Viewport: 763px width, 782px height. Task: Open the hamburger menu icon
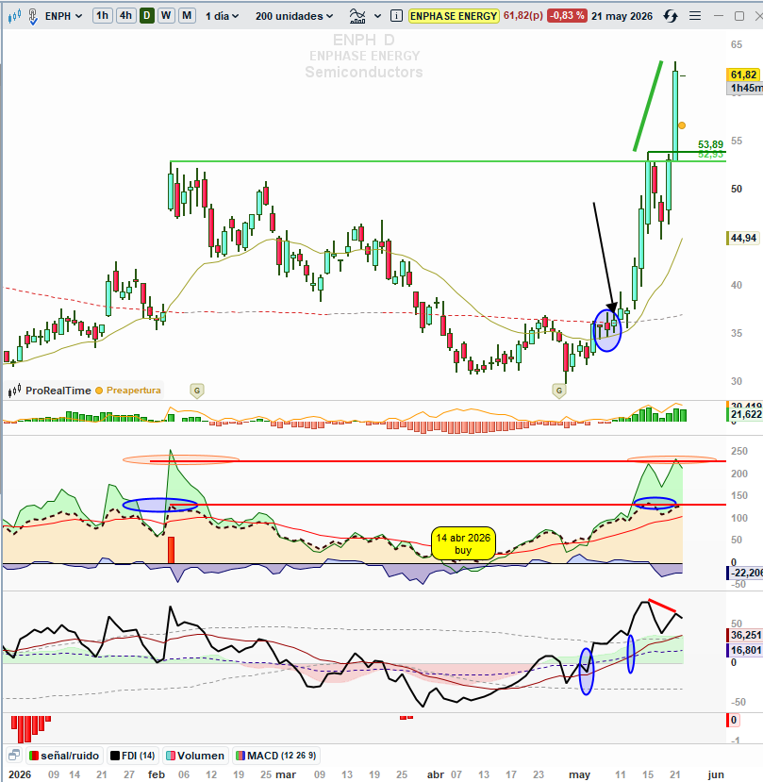[x=695, y=16]
